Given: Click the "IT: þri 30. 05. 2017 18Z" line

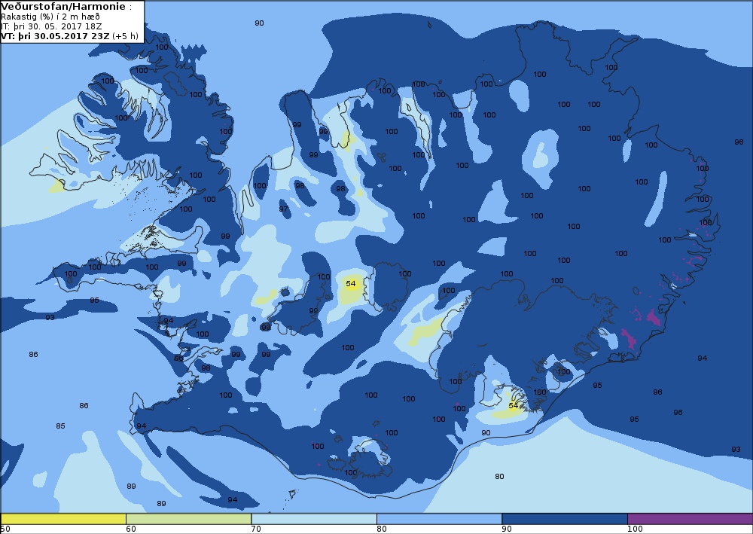Looking at the screenshot, I should (x=51, y=26).
